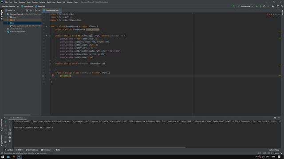Open the errors and warnings inspection widget
The height and width of the screenshot is (159, 284).
(270, 15)
